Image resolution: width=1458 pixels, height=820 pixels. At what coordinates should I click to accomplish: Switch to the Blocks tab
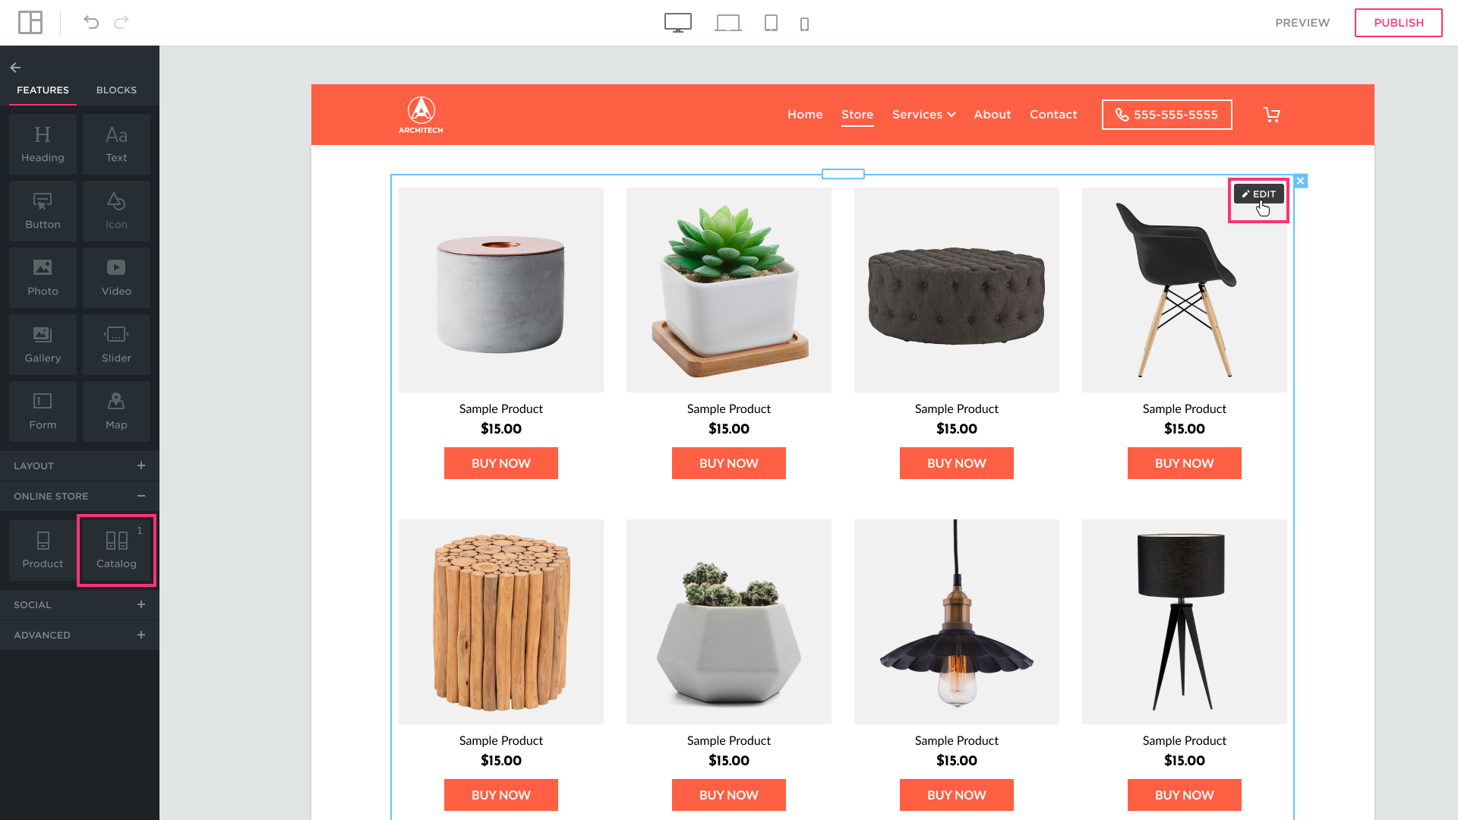click(116, 90)
